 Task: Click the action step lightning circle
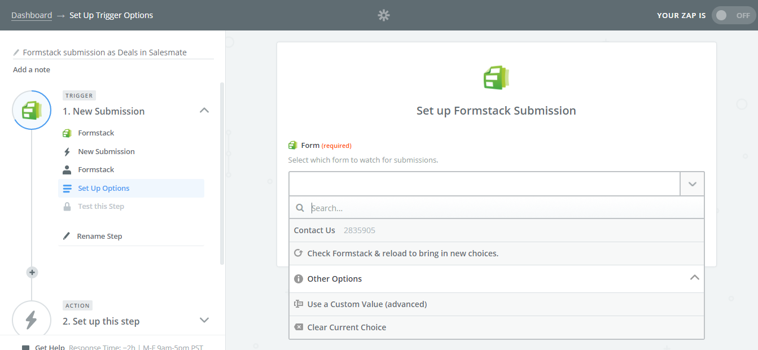[x=32, y=320]
